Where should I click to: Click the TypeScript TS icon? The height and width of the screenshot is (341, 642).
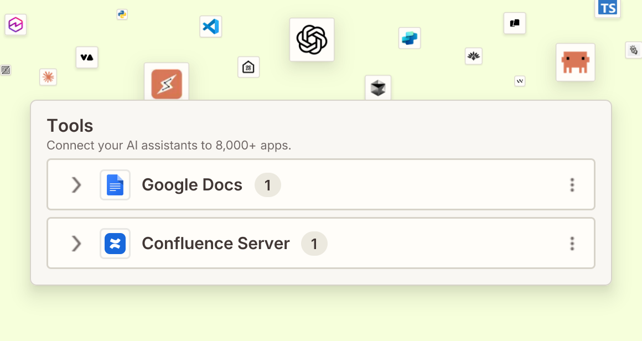coord(608,8)
